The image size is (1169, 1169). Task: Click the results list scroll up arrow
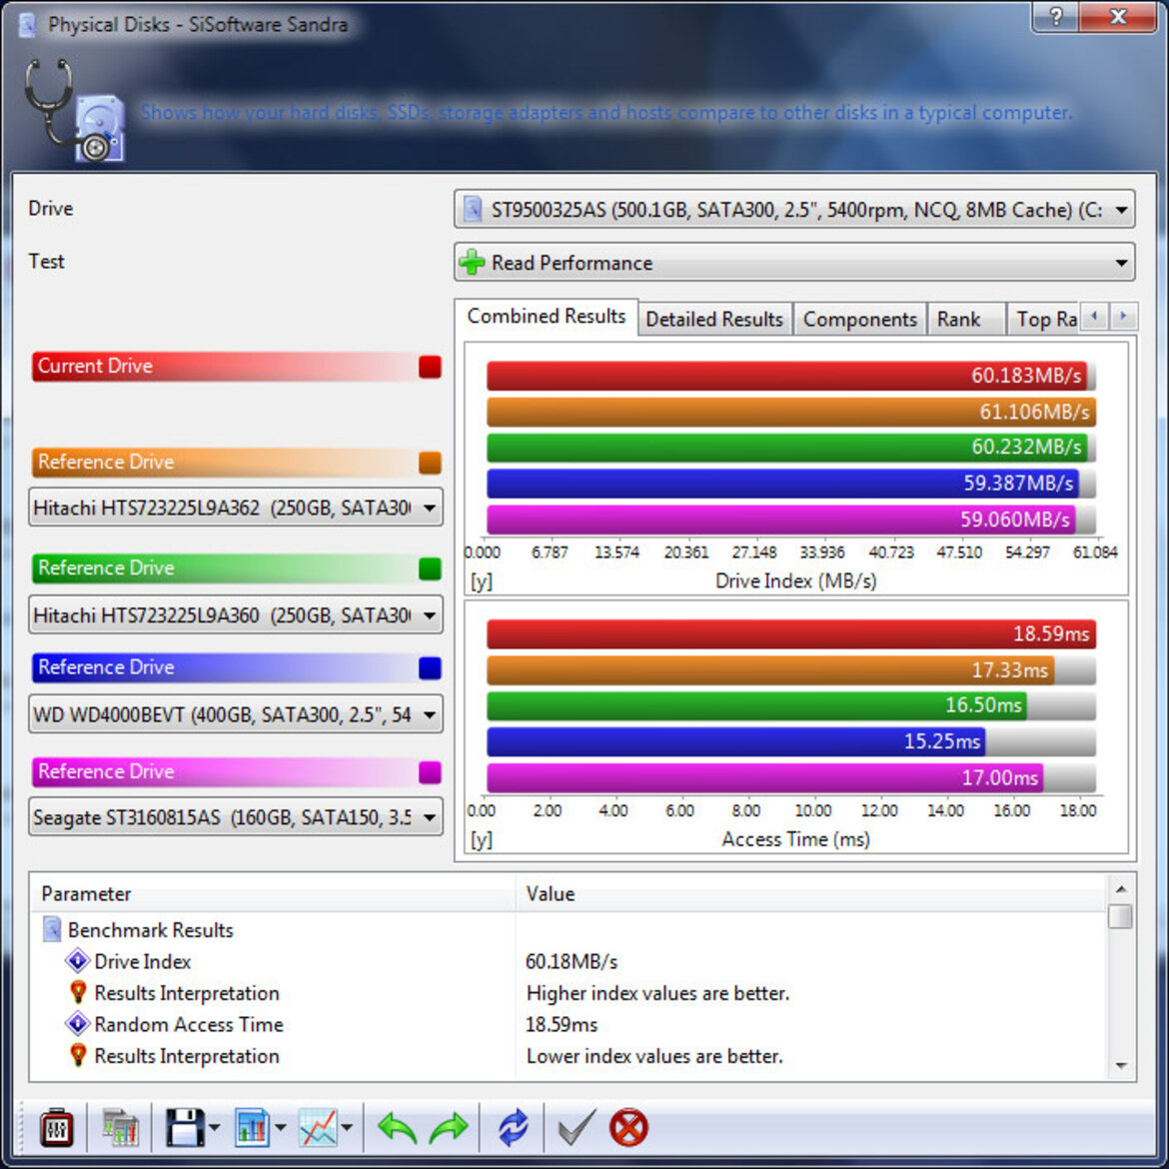[1120, 888]
